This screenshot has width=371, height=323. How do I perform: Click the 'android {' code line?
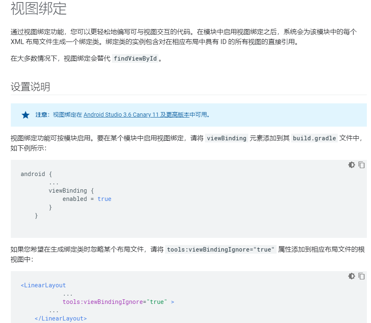click(36, 174)
